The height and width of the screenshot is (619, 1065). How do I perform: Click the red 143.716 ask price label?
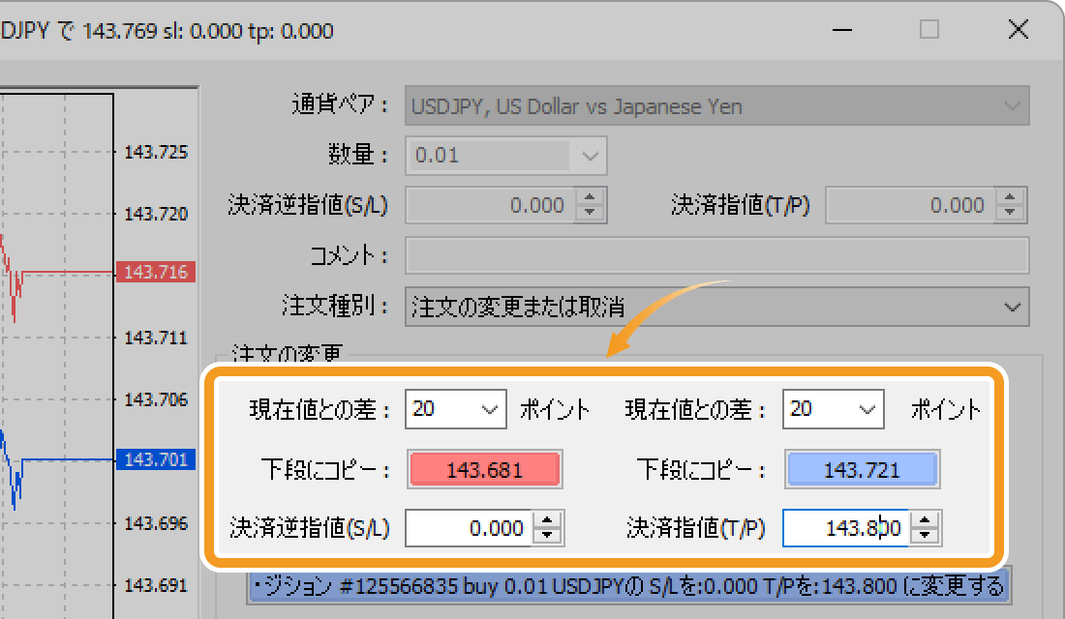(x=156, y=272)
